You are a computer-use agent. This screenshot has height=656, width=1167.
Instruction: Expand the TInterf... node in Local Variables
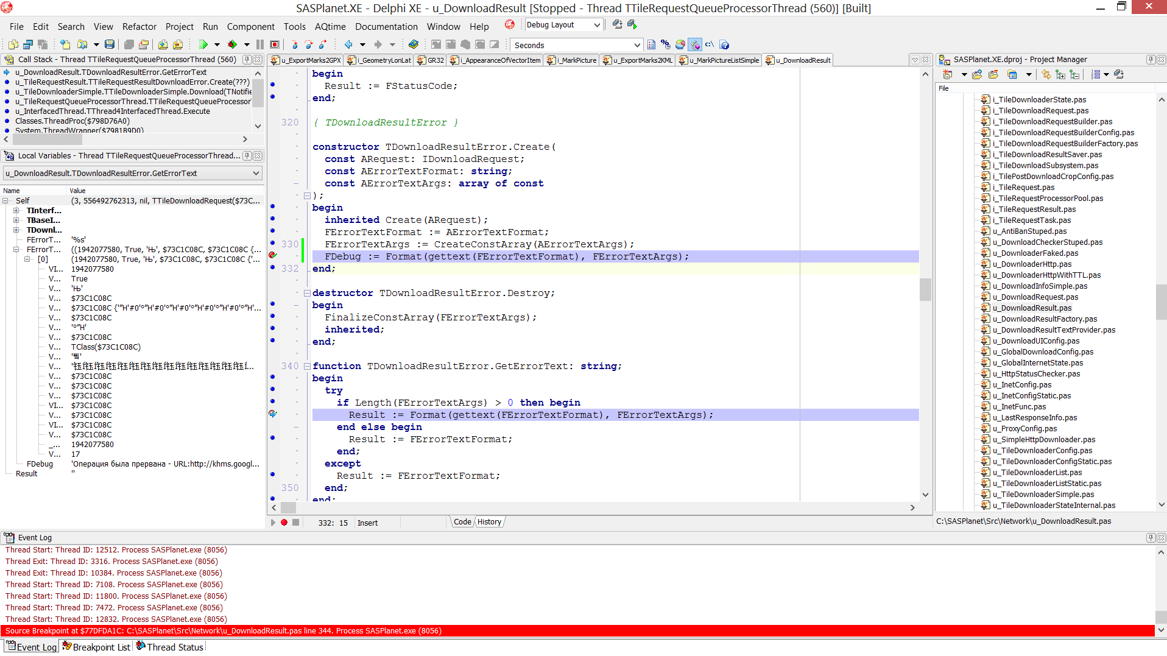[x=16, y=211]
